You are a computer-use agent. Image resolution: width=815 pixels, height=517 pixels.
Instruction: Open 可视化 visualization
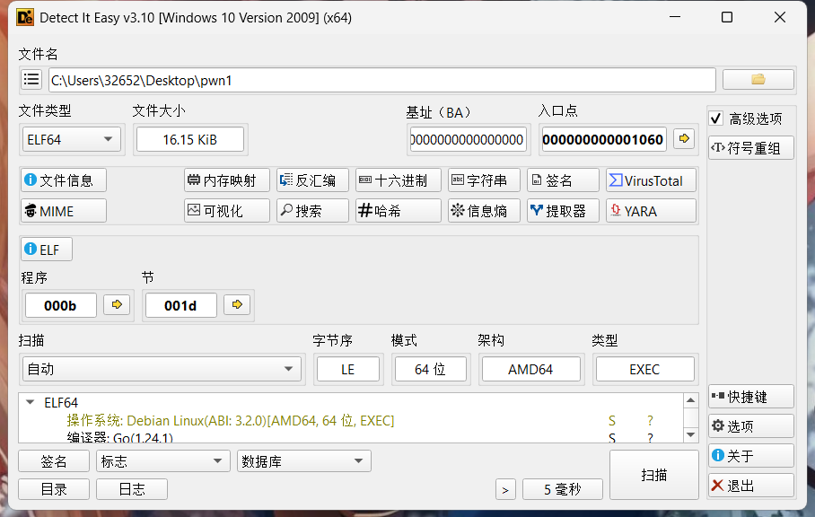point(226,211)
